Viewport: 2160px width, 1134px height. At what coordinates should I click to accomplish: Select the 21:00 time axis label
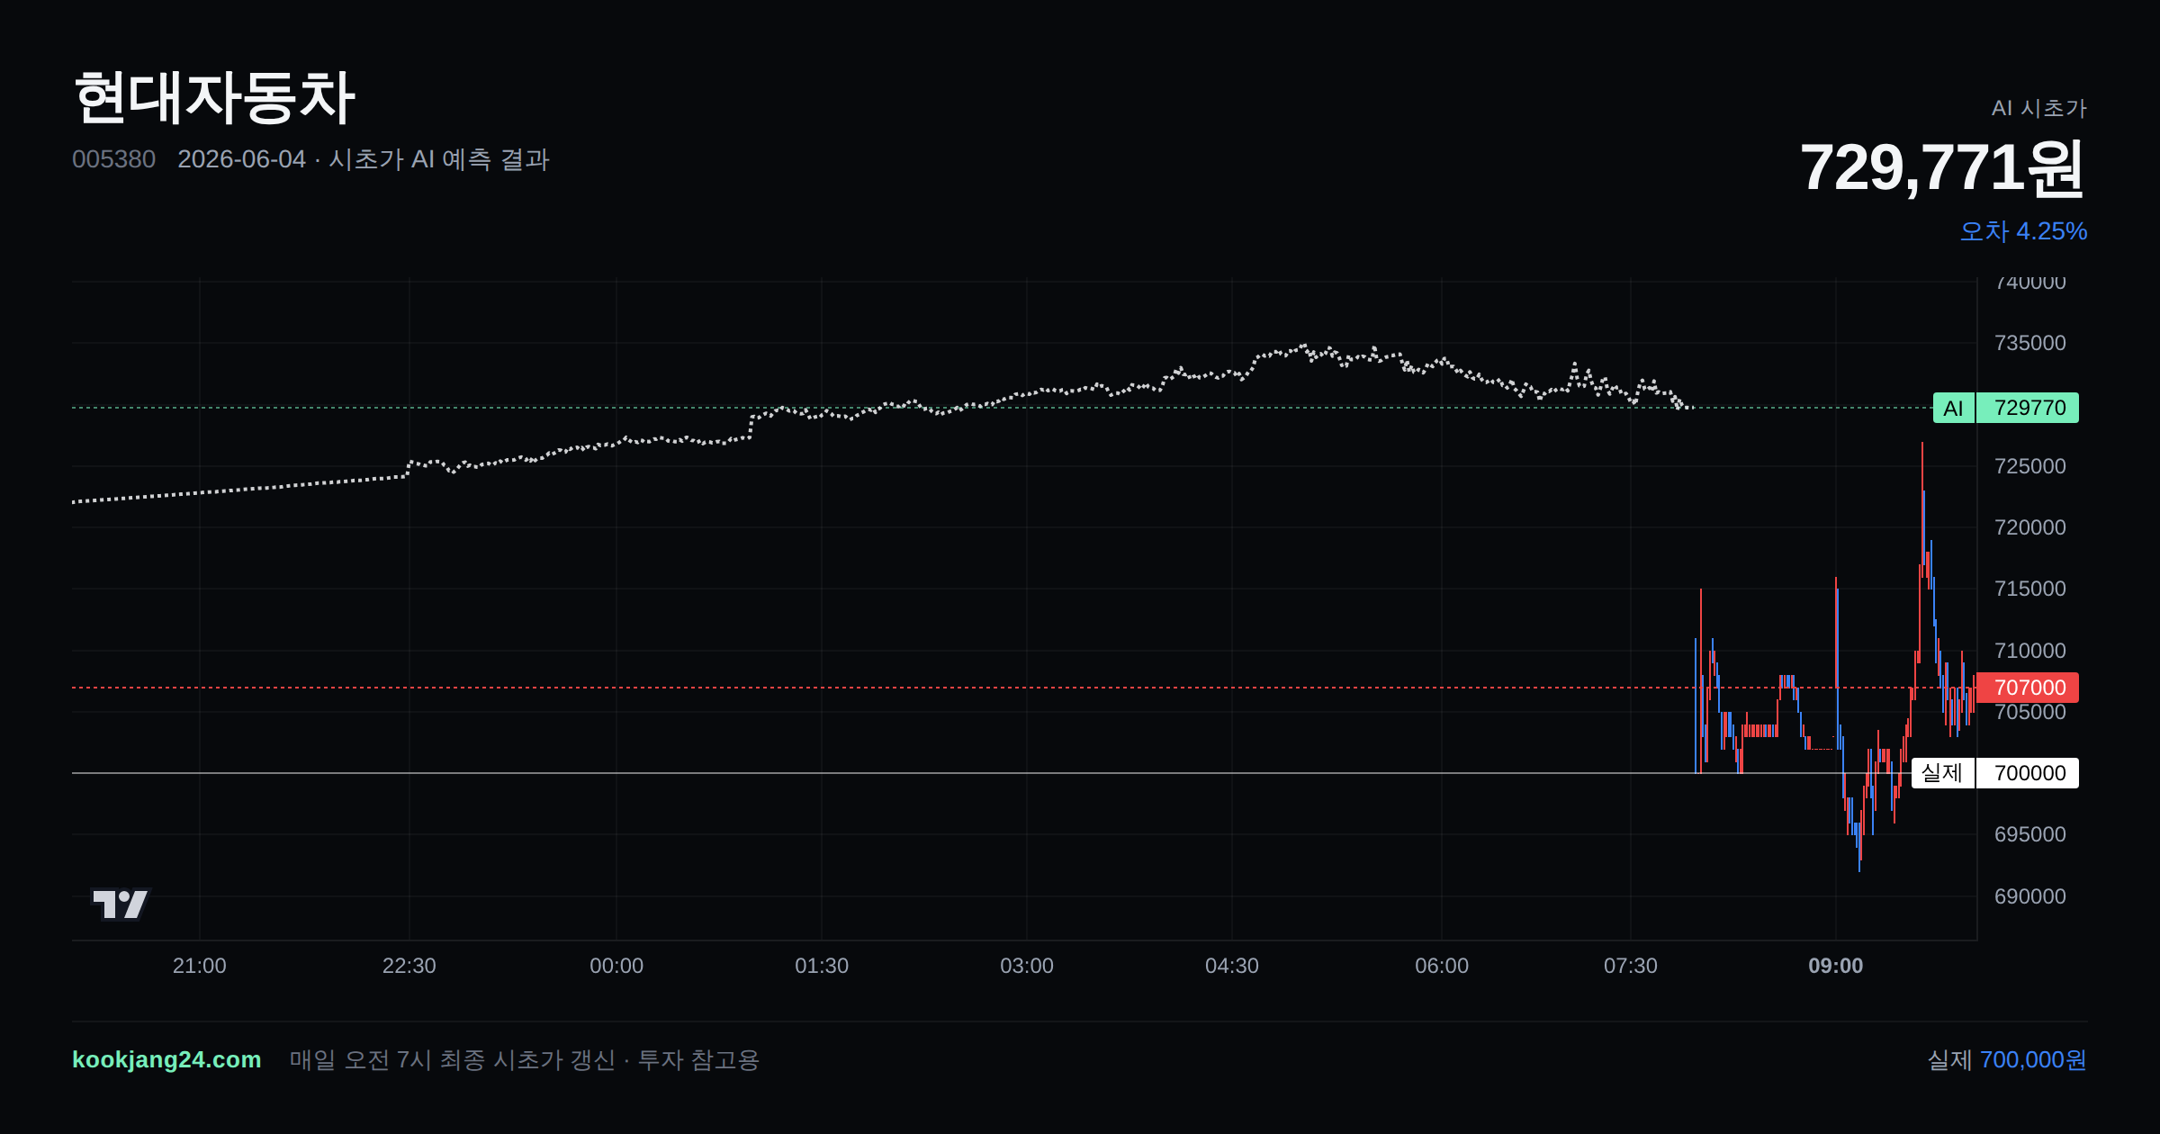coord(199,966)
